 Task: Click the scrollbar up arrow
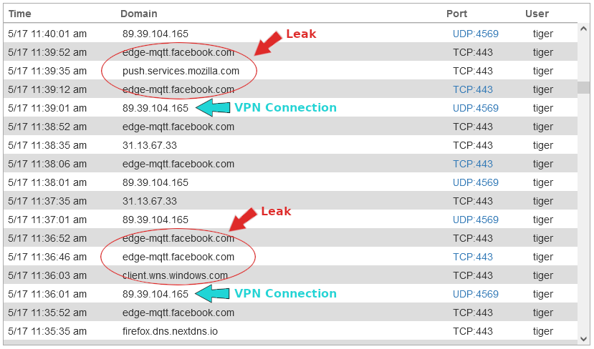(x=584, y=33)
